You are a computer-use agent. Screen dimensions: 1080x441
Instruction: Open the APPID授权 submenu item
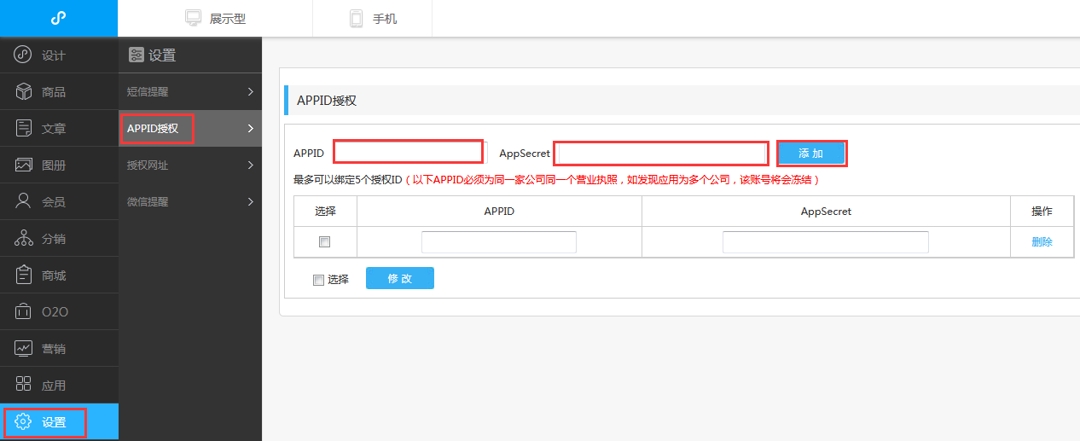pos(190,129)
